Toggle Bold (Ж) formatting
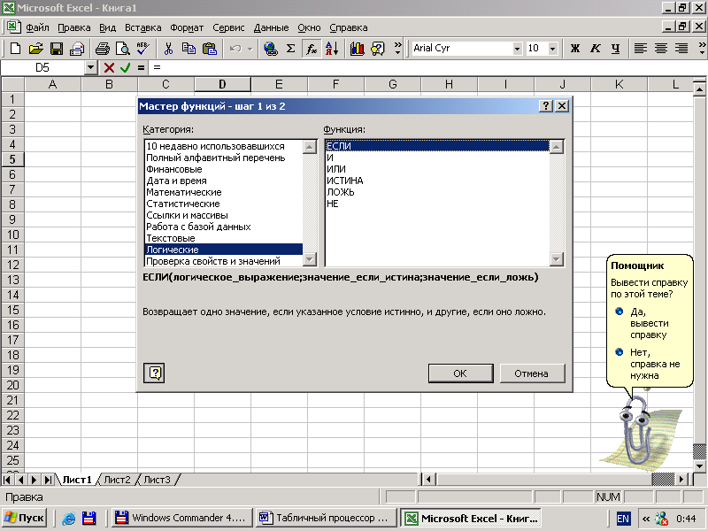Screen dimensions: 708x531 (574, 49)
